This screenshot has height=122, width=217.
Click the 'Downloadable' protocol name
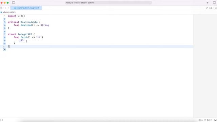click(x=29, y=22)
